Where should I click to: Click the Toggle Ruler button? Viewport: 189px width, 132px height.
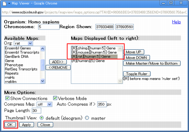click(x=137, y=74)
